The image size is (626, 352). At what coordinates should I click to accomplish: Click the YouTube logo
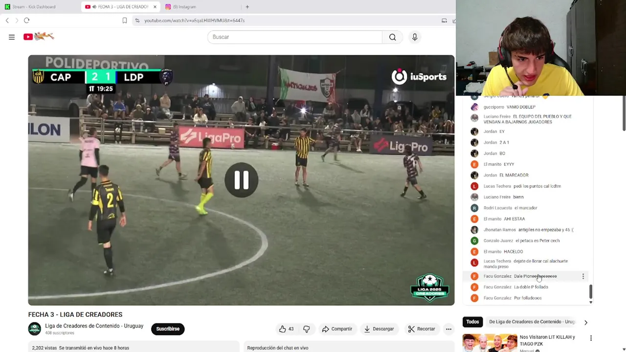pyautogui.click(x=39, y=37)
